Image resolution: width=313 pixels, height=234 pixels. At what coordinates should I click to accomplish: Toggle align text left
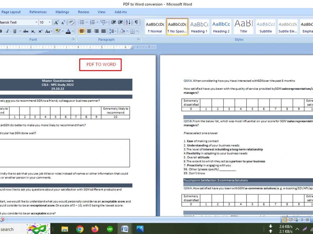(x=82, y=31)
